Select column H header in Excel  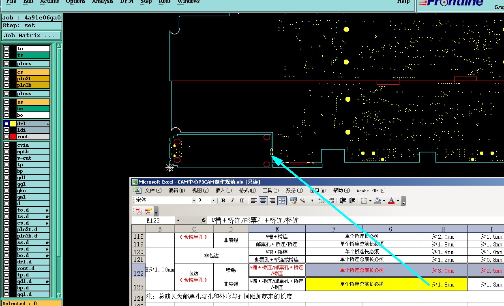point(443,229)
